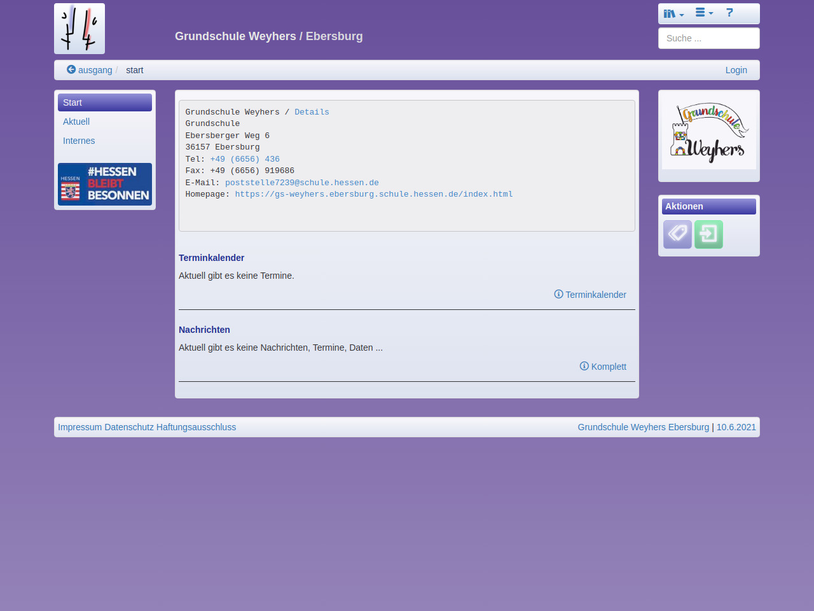Click the Login link in breadcrumb bar

pyautogui.click(x=736, y=70)
